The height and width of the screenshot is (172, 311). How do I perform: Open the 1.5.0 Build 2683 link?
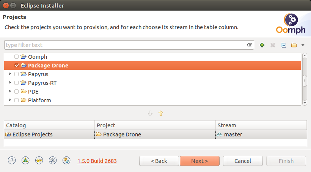(97, 161)
